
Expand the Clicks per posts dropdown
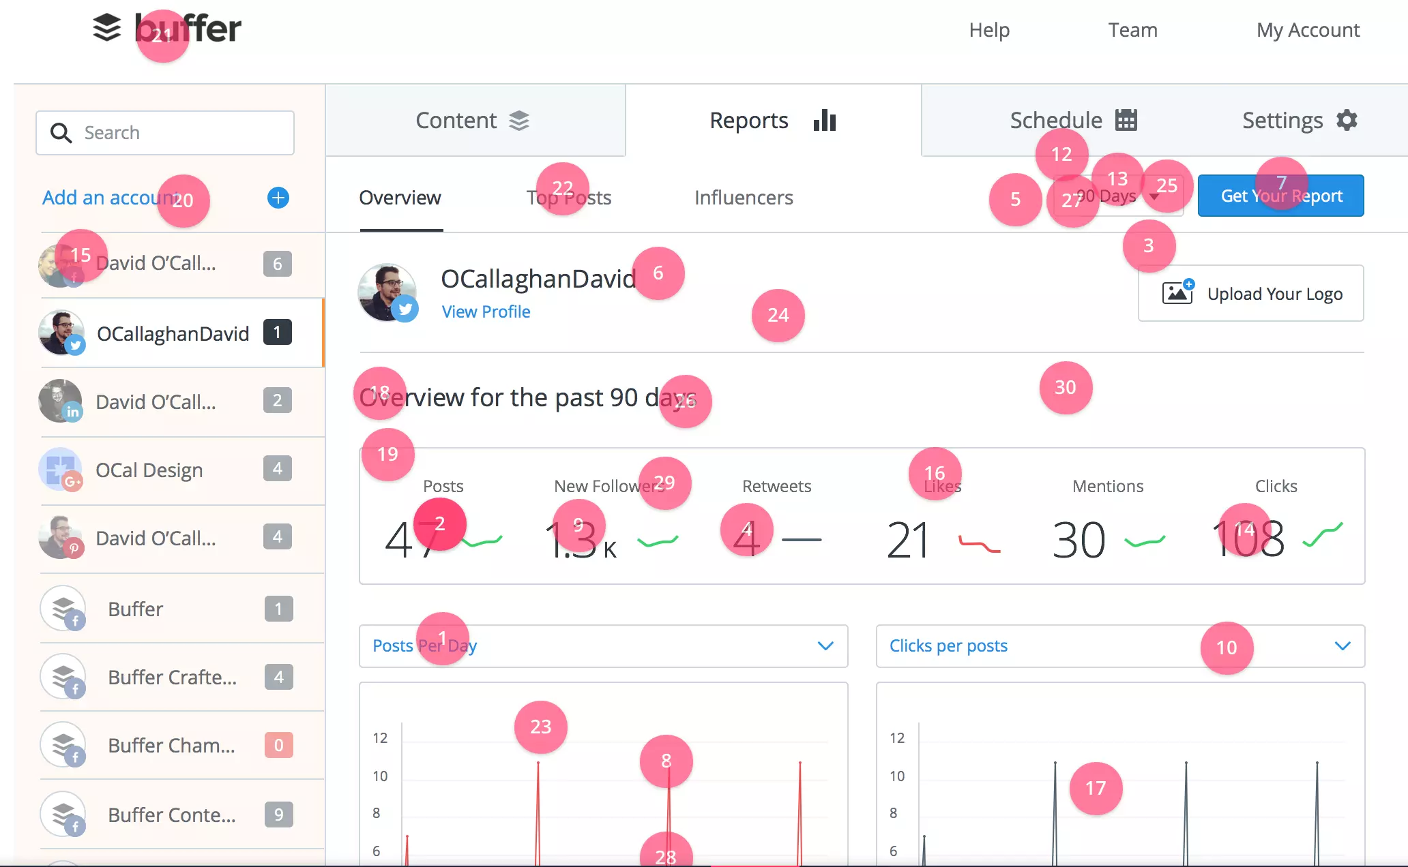(x=1120, y=645)
